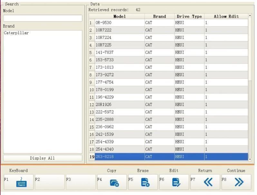Click the CAT brand cell in row 5
The width and height of the screenshot is (257, 195).
pos(159,52)
